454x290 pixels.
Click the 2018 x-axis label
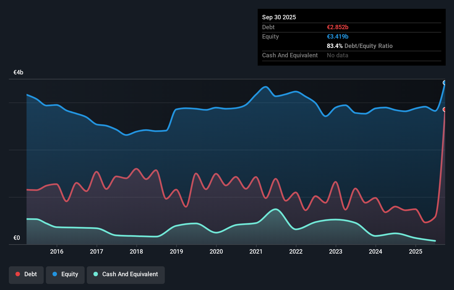136,251
